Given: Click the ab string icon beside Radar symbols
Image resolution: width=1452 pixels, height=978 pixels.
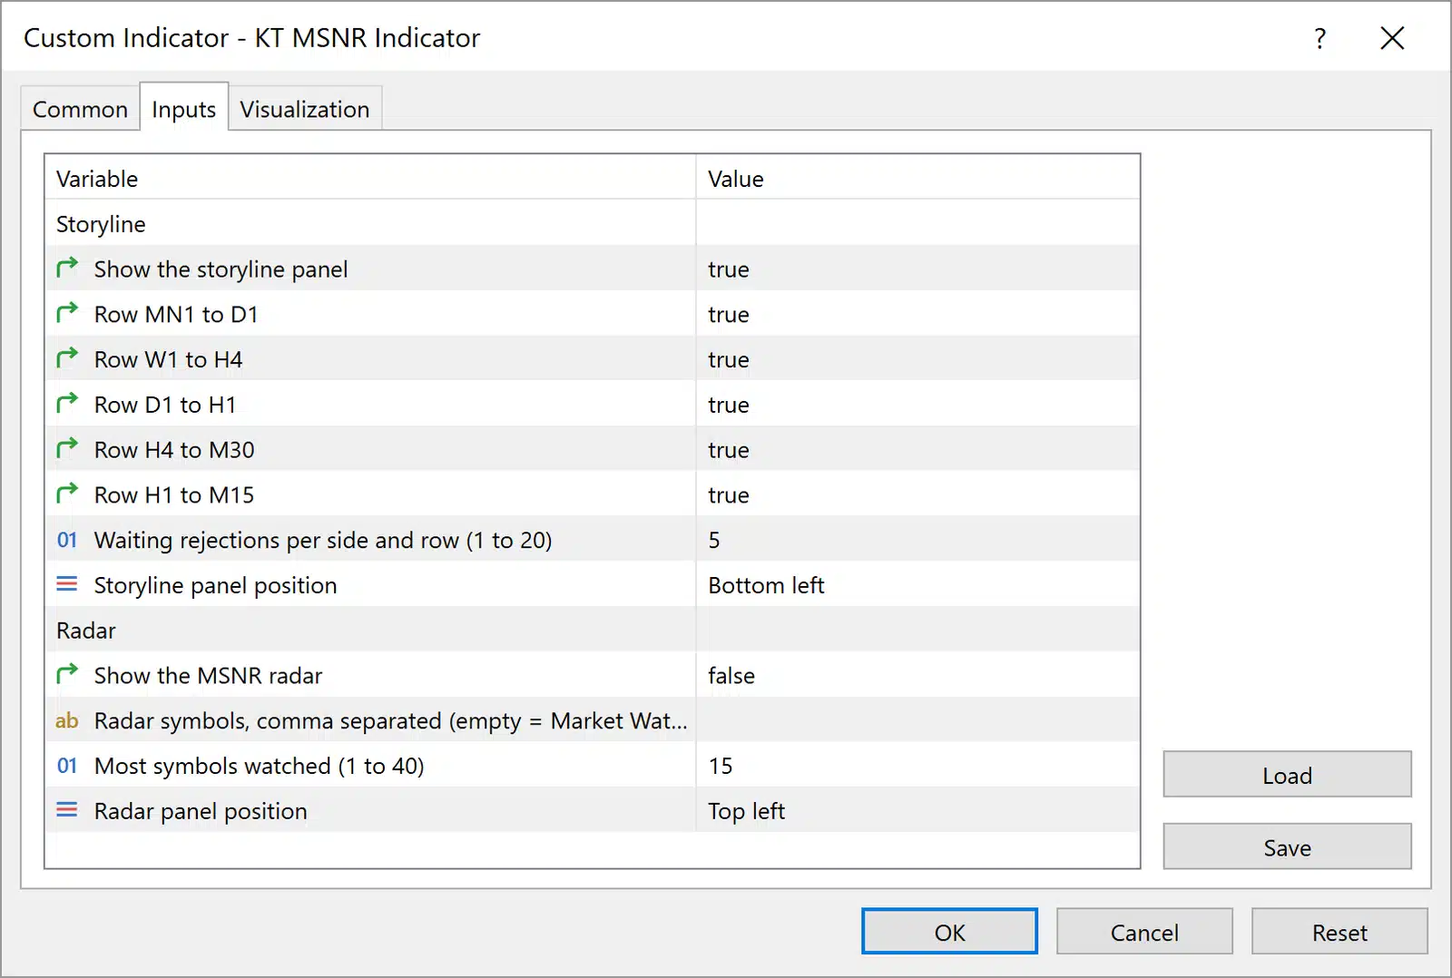Looking at the screenshot, I should (x=67, y=720).
